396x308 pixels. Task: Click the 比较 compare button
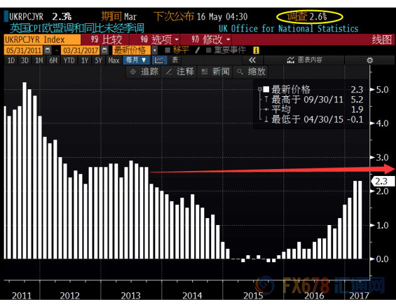(109, 39)
